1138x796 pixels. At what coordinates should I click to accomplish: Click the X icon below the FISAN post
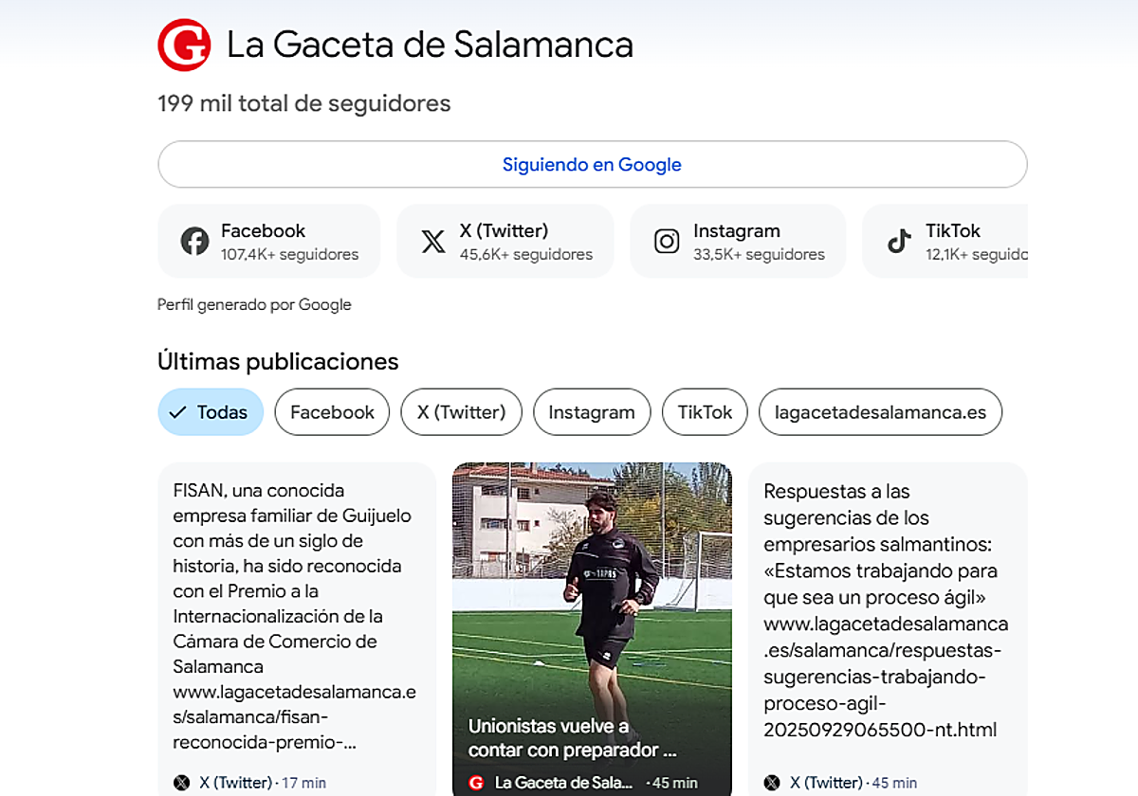(180, 782)
